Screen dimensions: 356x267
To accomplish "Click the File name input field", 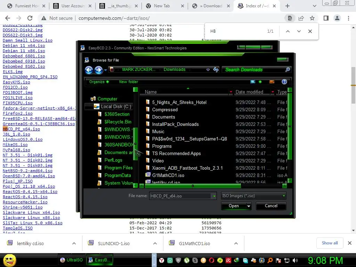I will [x=180, y=196].
